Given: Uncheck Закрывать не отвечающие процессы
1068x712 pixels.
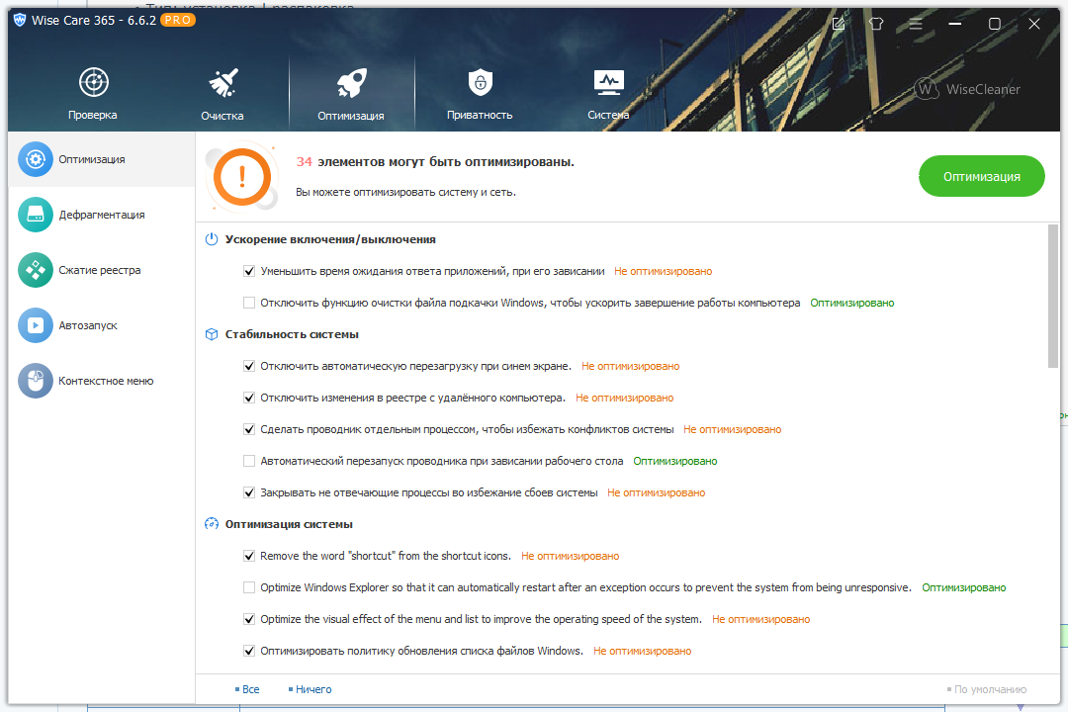Looking at the screenshot, I should [249, 492].
